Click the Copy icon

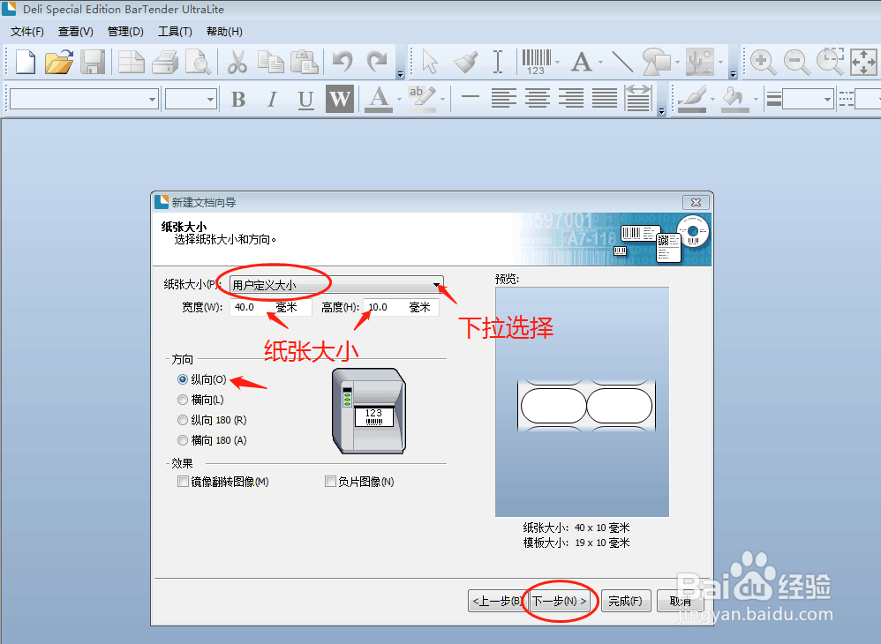point(271,62)
